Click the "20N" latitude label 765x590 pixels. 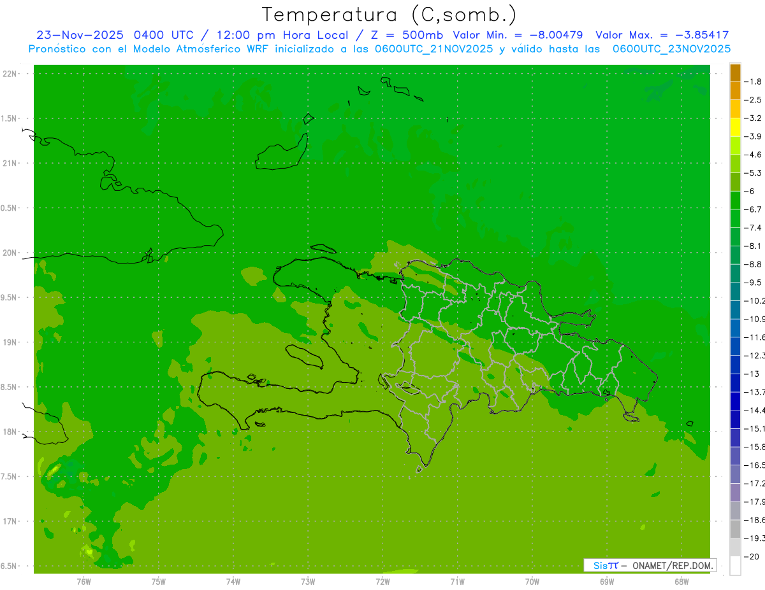point(10,253)
